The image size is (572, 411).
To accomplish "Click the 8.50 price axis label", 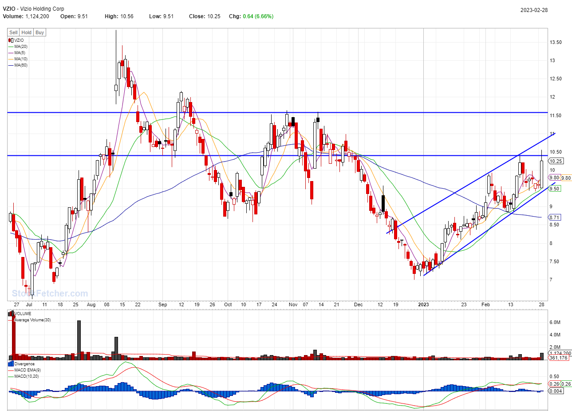I will coord(554,225).
